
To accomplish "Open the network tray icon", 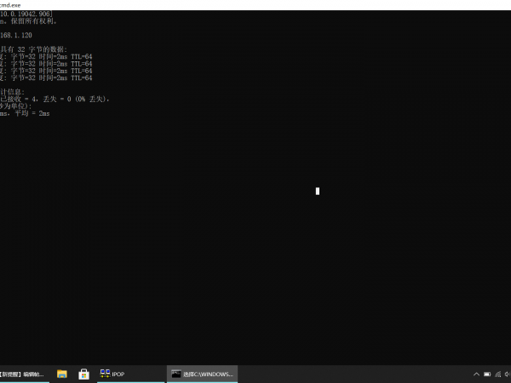I will pos(497,374).
